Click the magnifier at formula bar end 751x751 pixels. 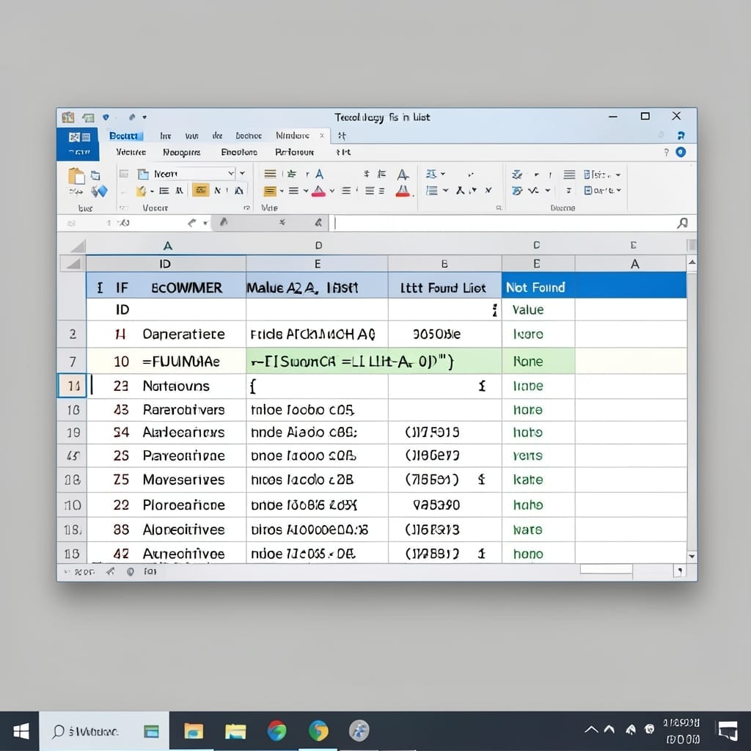(682, 223)
